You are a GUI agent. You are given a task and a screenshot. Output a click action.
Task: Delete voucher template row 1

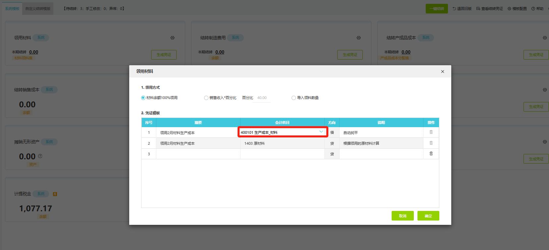pos(431,132)
